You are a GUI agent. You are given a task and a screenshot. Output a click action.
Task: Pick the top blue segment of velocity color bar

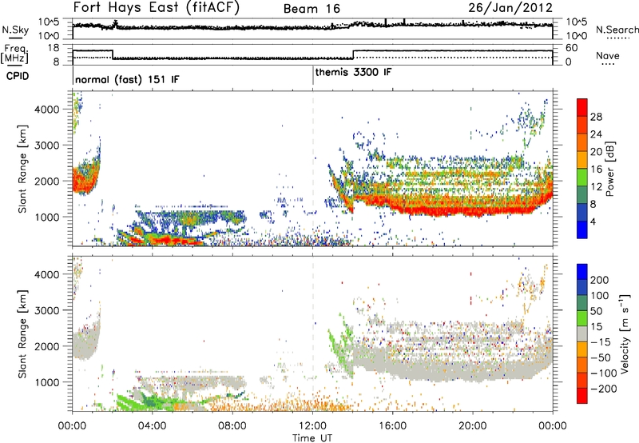pyautogui.click(x=582, y=272)
